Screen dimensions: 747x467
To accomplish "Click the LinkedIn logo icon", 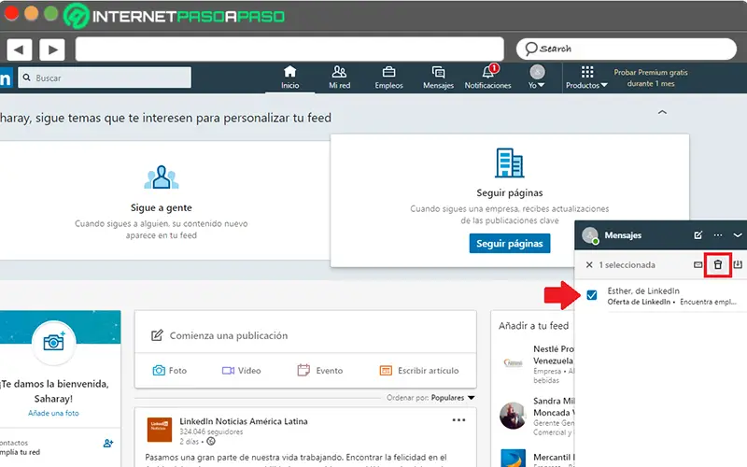I will [6, 78].
